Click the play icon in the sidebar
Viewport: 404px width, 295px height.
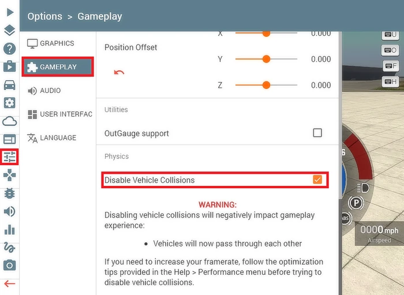[x=10, y=12]
